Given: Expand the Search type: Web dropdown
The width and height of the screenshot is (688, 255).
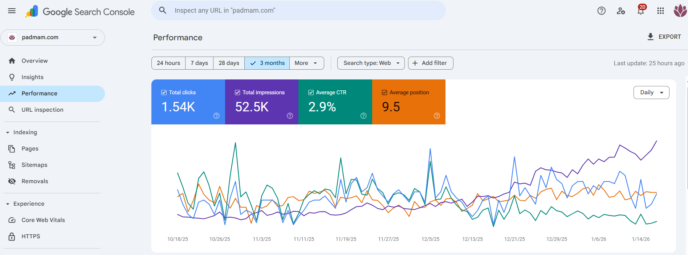Looking at the screenshot, I should 371,63.
